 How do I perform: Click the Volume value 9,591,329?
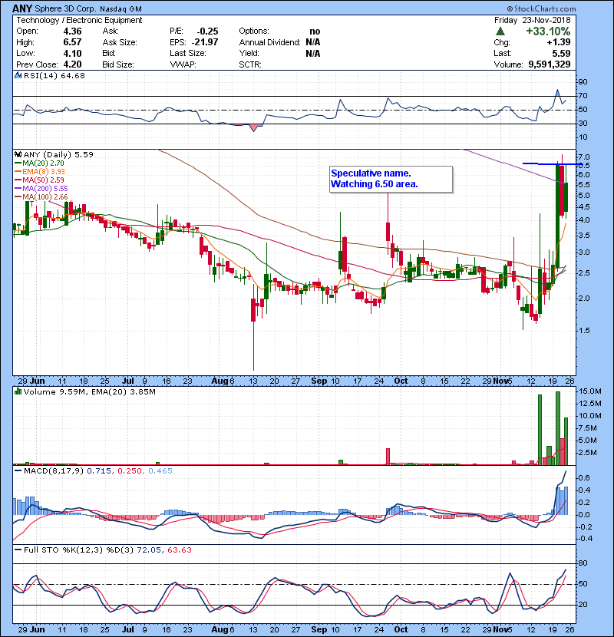pyautogui.click(x=550, y=64)
